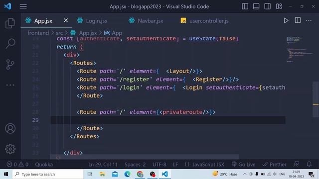Show hidden system tray icons
Viewport: 319px width, 179px height.
tap(245, 174)
